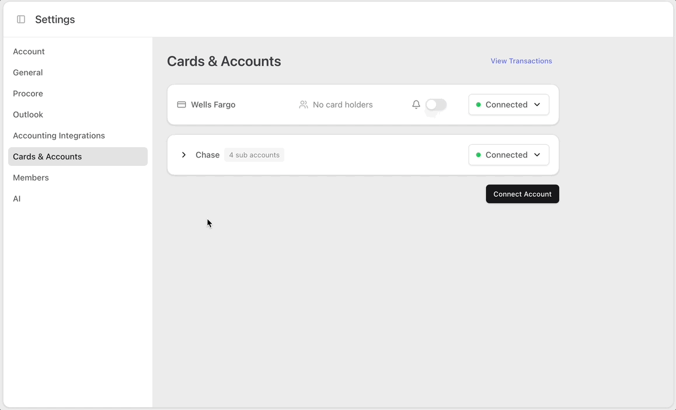Click the Wells Fargo card icon
Image resolution: width=676 pixels, height=410 pixels.
182,105
